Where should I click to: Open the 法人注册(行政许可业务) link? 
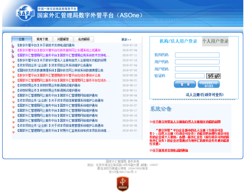pos(204,95)
